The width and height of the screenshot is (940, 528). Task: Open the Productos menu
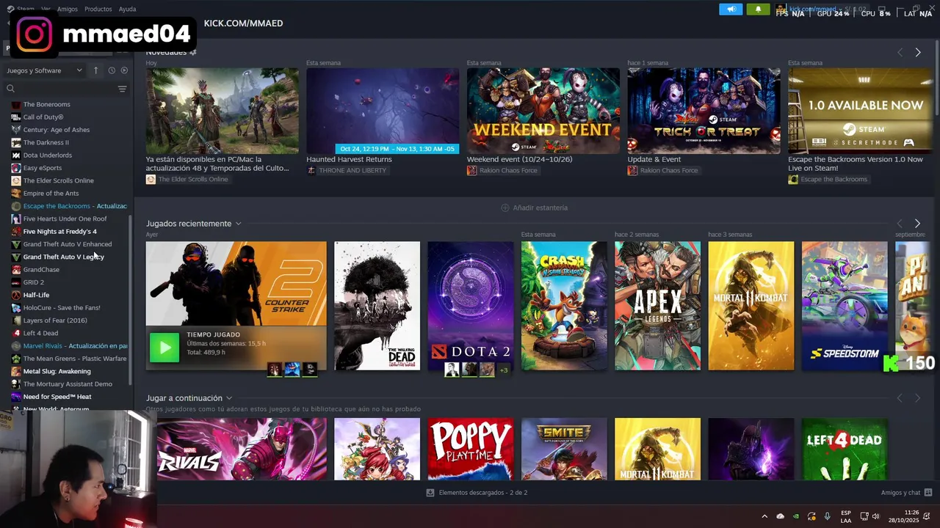(98, 9)
